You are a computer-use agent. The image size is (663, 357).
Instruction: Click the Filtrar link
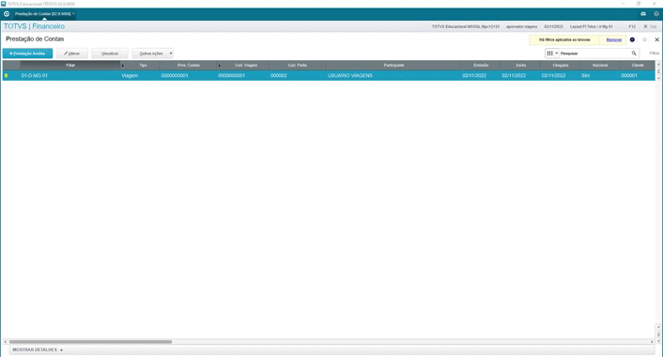click(655, 54)
